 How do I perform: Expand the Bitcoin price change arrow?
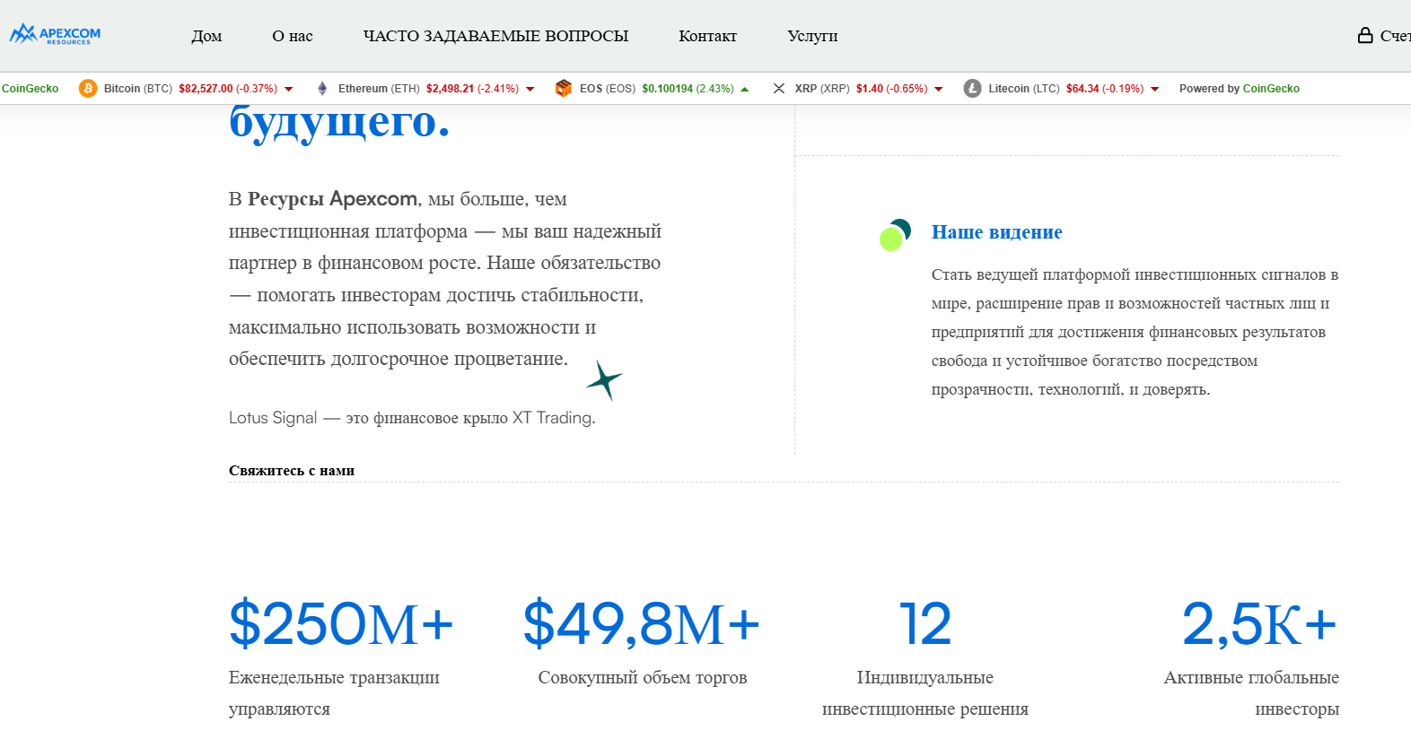tap(289, 89)
